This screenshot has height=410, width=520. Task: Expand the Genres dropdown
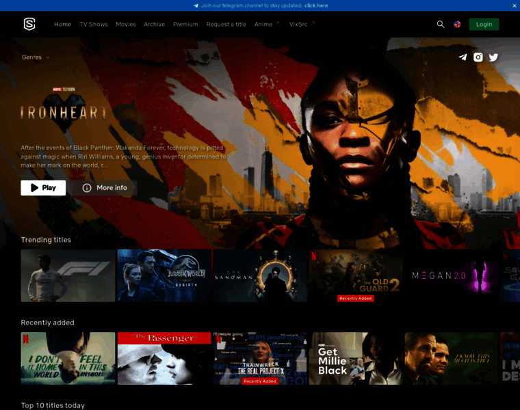click(x=36, y=57)
